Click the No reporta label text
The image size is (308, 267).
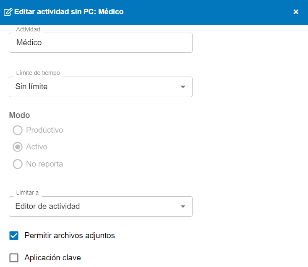44,164
